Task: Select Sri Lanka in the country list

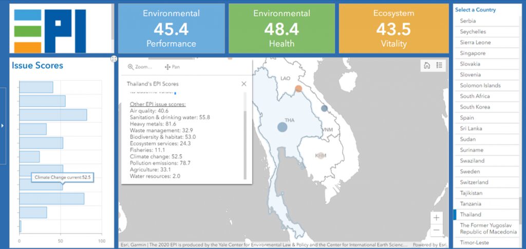Action: pyautogui.click(x=471, y=129)
